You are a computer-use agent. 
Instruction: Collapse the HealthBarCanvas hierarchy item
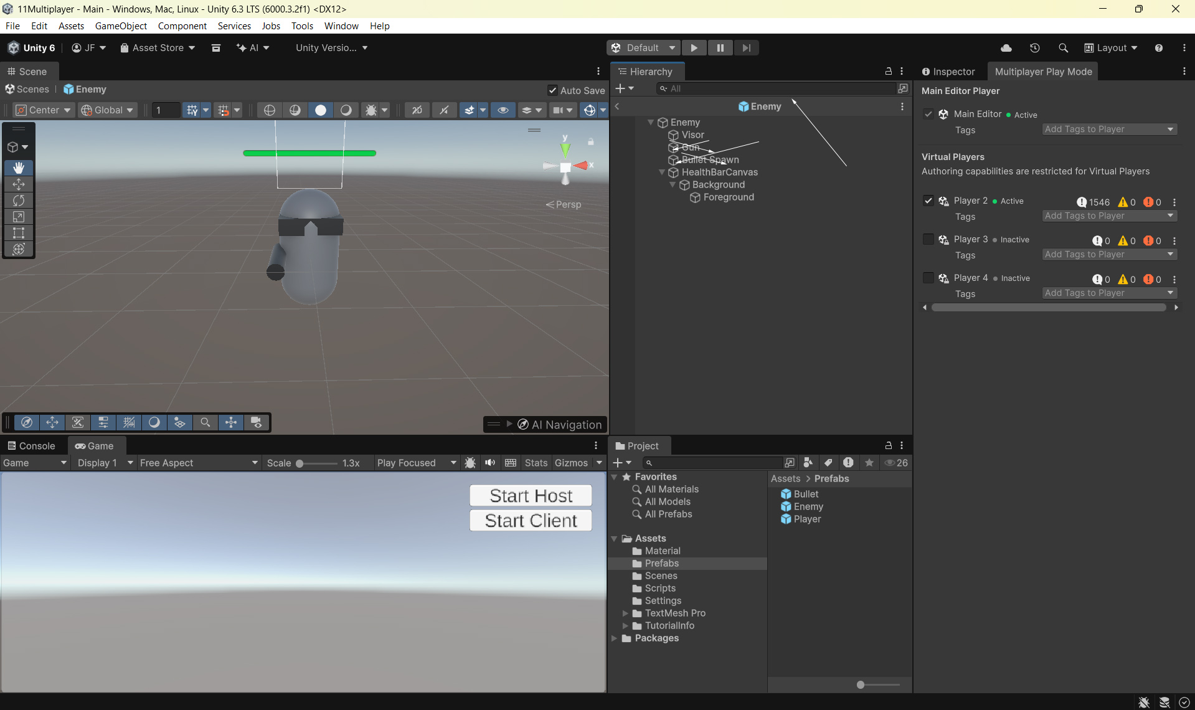pyautogui.click(x=662, y=173)
